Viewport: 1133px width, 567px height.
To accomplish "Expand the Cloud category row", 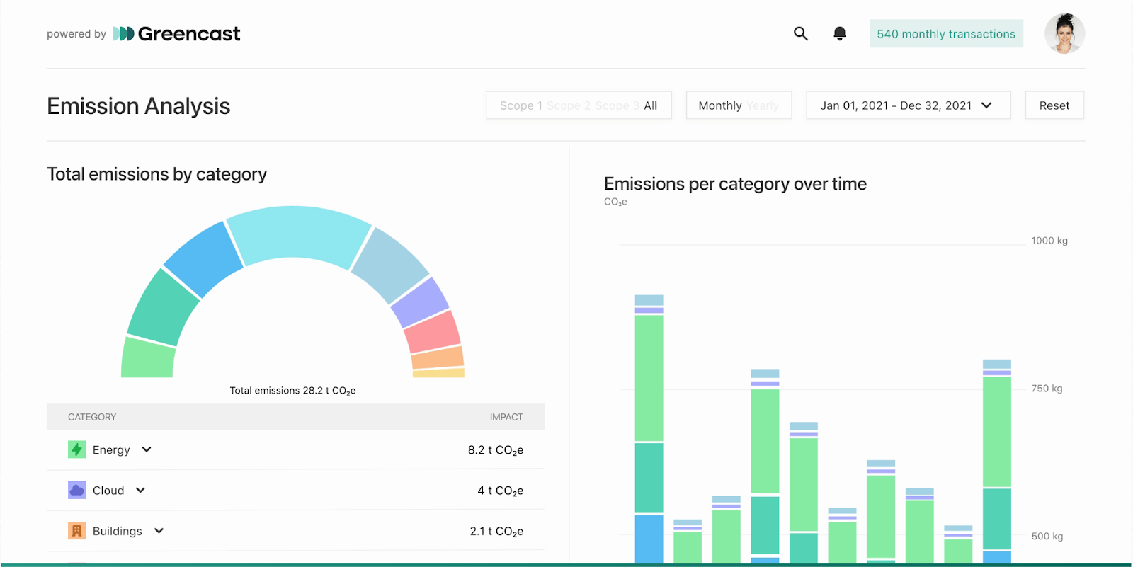I will point(140,490).
